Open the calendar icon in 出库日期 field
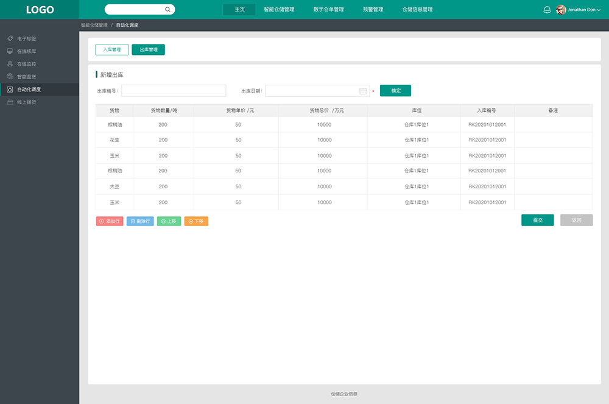 363,91
